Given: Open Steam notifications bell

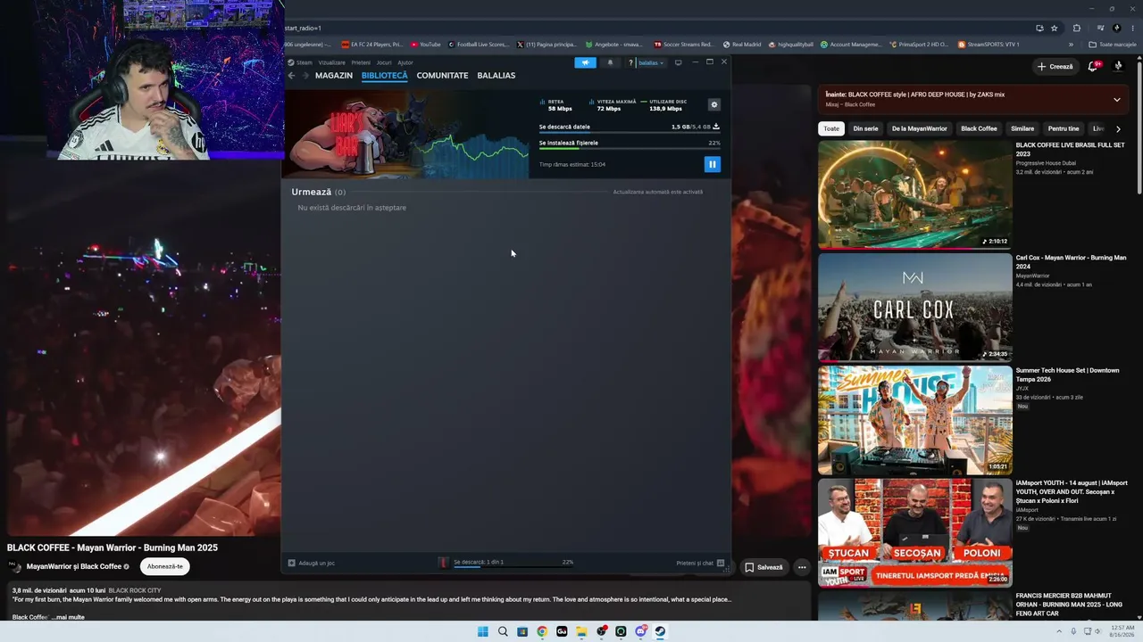Looking at the screenshot, I should coord(610,62).
